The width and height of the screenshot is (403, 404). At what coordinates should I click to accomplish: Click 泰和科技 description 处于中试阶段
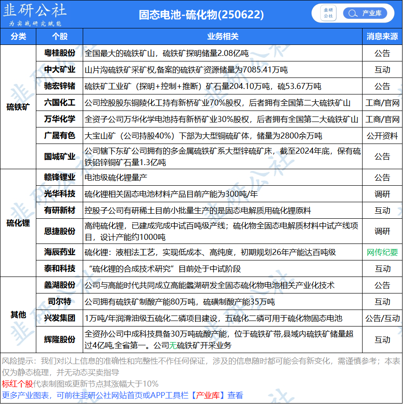[165, 269]
